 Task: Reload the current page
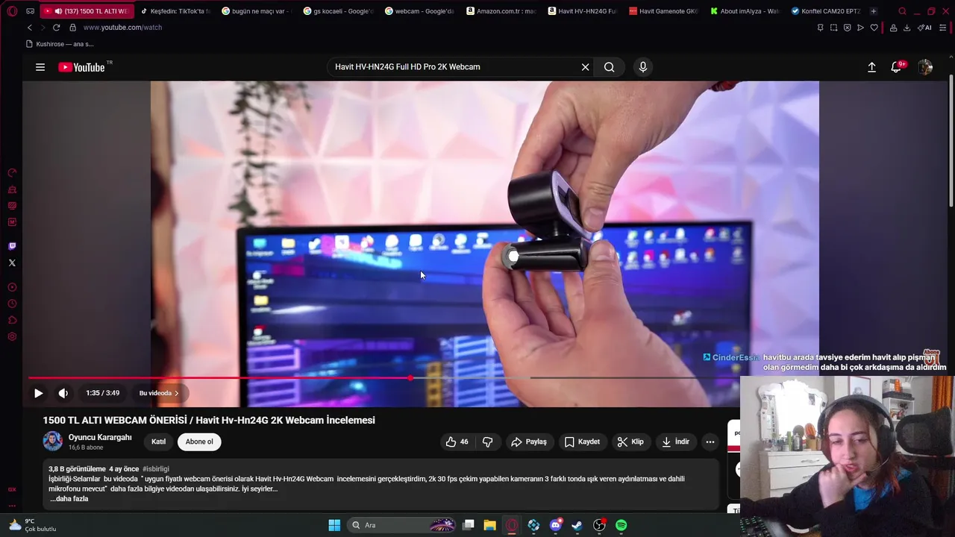point(56,28)
